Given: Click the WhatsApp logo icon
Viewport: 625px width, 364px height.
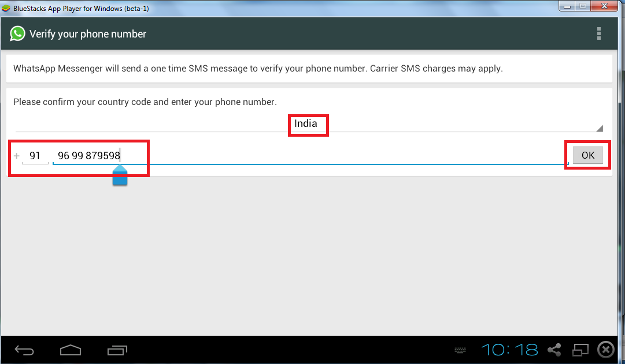Looking at the screenshot, I should point(17,34).
